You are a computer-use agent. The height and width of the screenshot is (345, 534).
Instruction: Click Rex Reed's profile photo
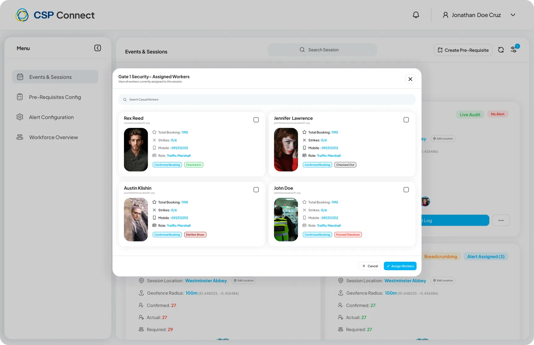click(136, 150)
